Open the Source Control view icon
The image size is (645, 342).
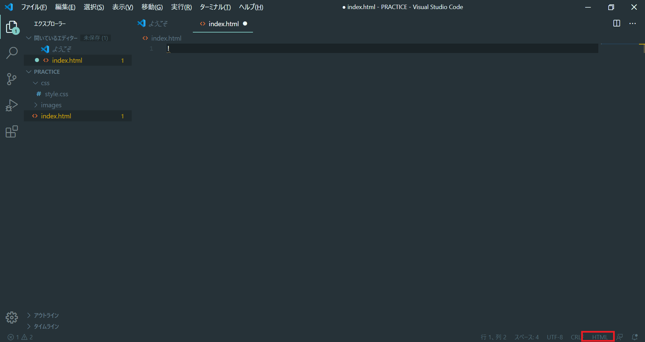pos(12,79)
